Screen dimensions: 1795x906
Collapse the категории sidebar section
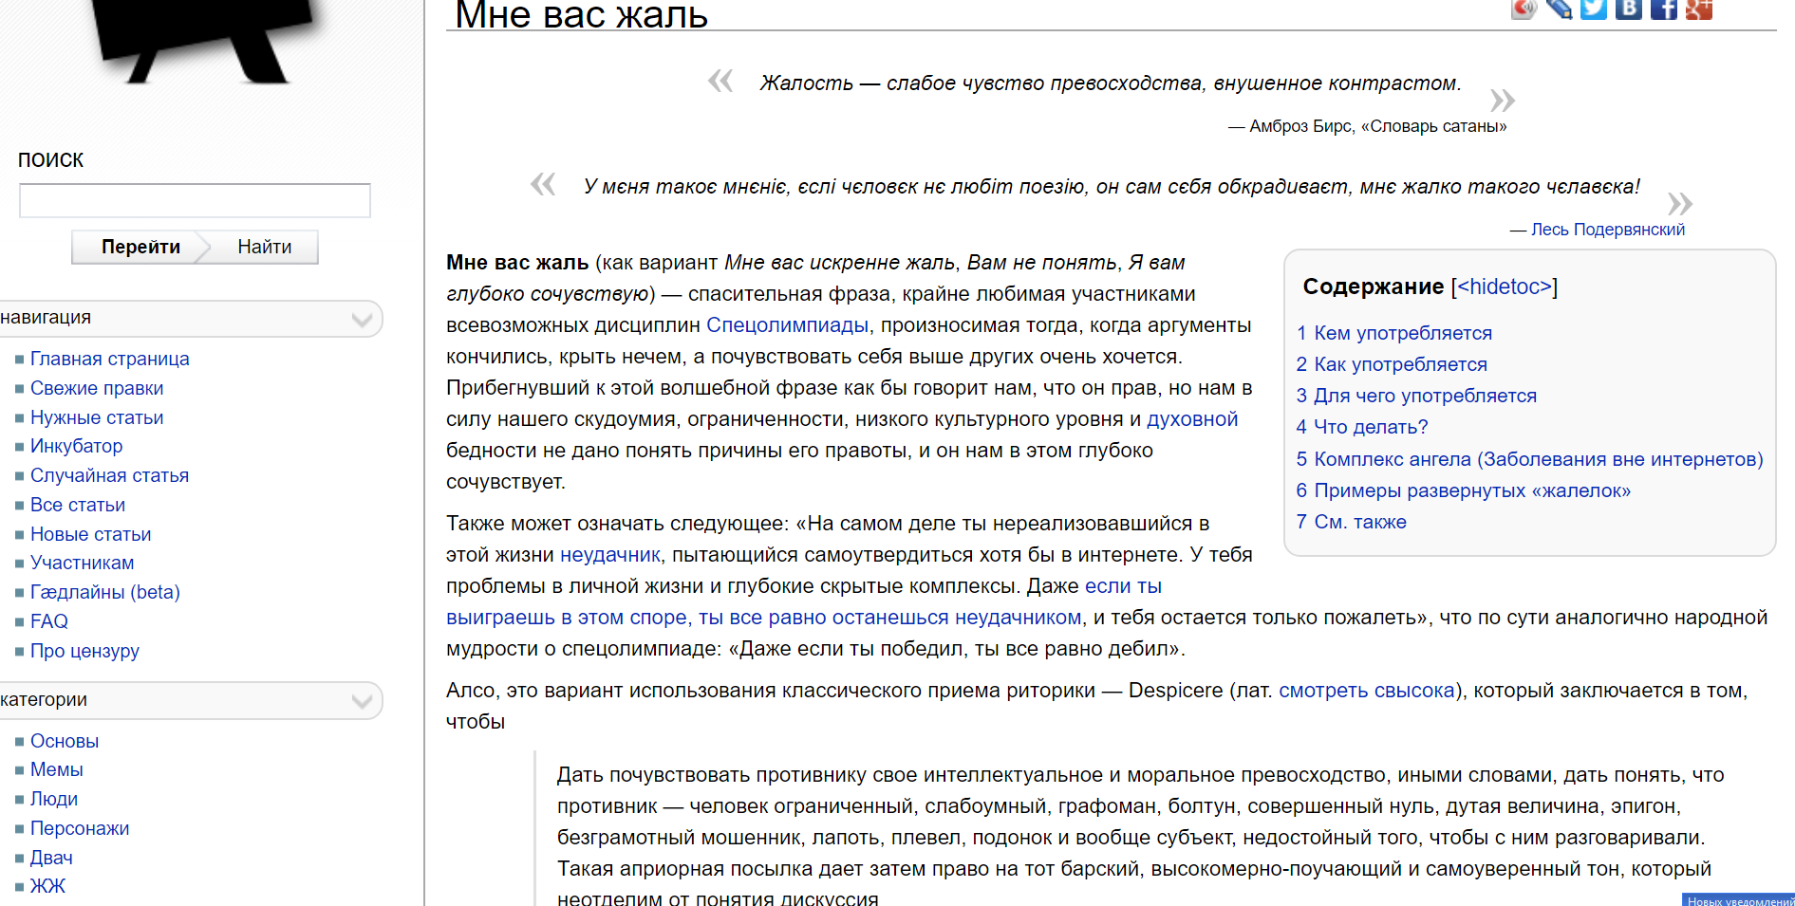tap(362, 701)
